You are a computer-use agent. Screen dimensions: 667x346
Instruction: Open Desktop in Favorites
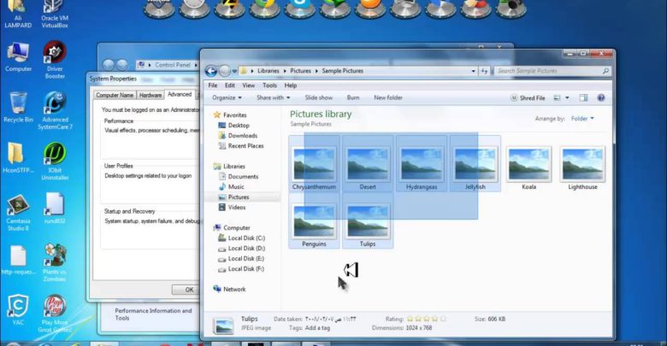tap(233, 126)
